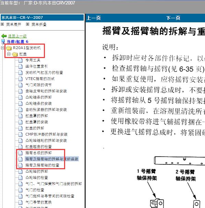Open the 摇臂及摇臂轴的检查 page
This screenshot has width=205, height=208.
pos(42,165)
